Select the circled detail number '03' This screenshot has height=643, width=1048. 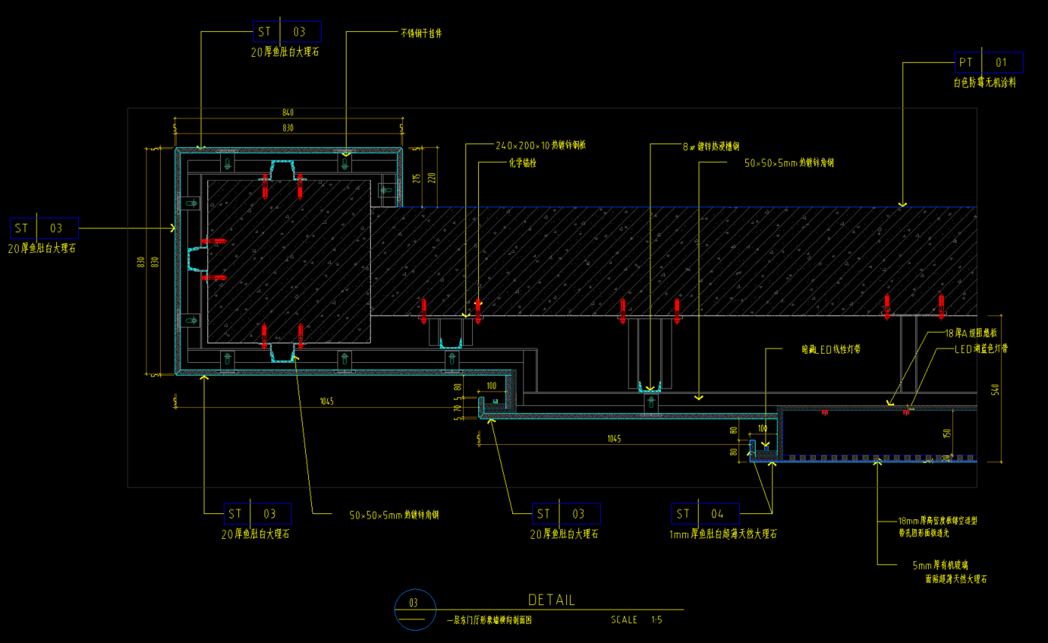click(x=414, y=604)
